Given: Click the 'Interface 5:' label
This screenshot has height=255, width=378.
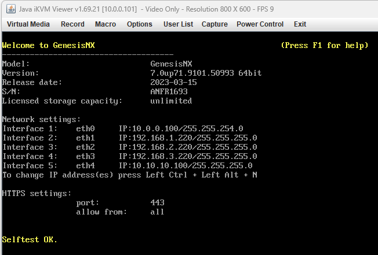Looking at the screenshot, I should (x=30, y=165).
